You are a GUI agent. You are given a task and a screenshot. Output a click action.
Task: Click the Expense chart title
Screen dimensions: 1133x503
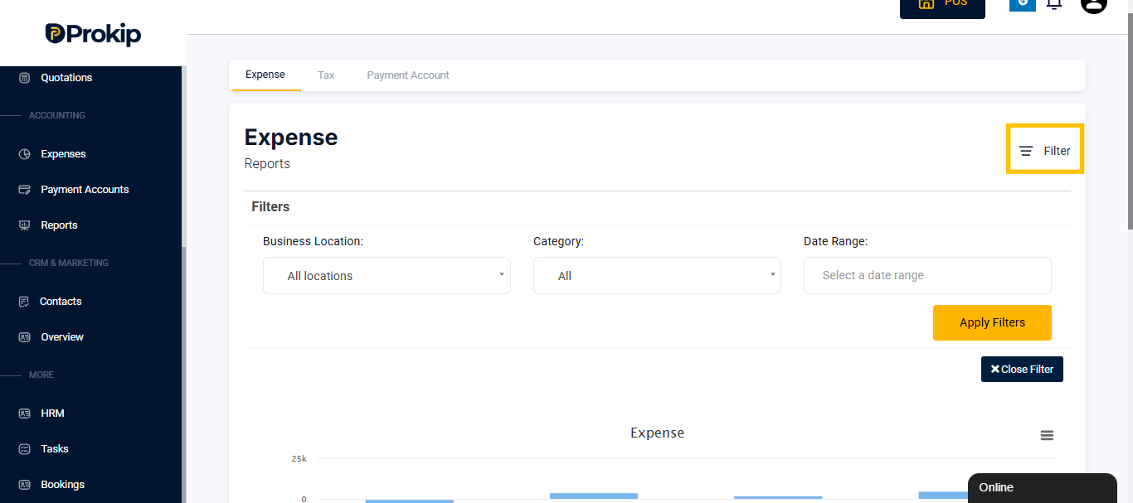[657, 433]
